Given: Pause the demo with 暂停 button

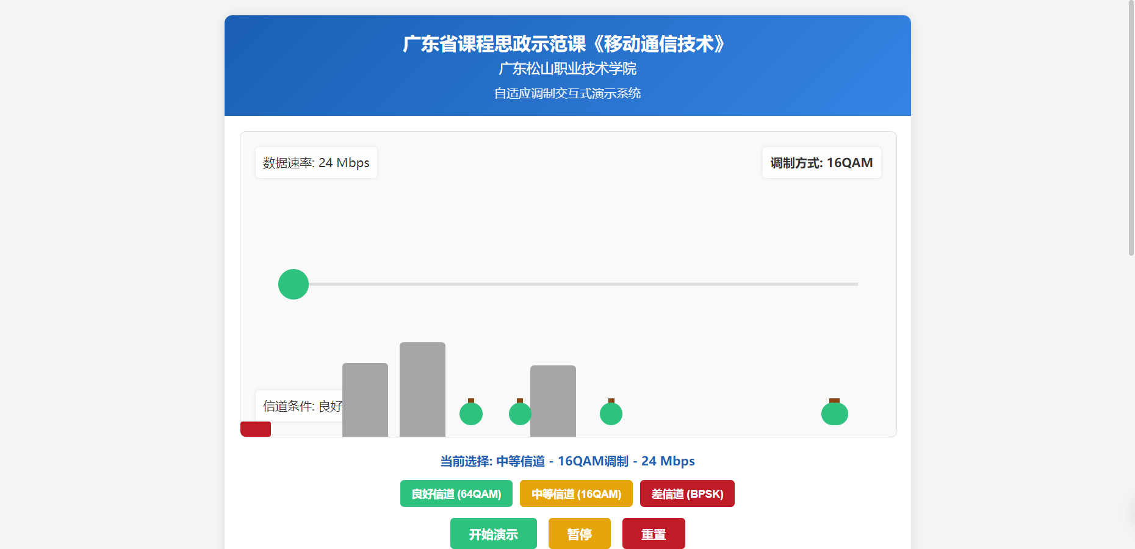Looking at the screenshot, I should click(579, 534).
